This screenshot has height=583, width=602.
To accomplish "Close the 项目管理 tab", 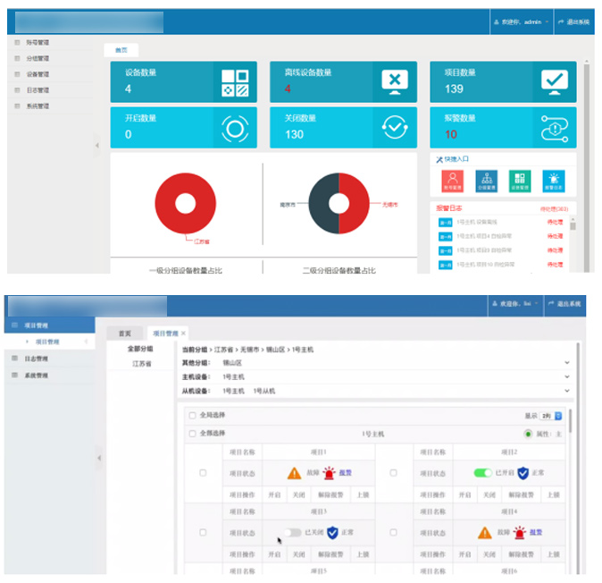I will click(x=183, y=334).
